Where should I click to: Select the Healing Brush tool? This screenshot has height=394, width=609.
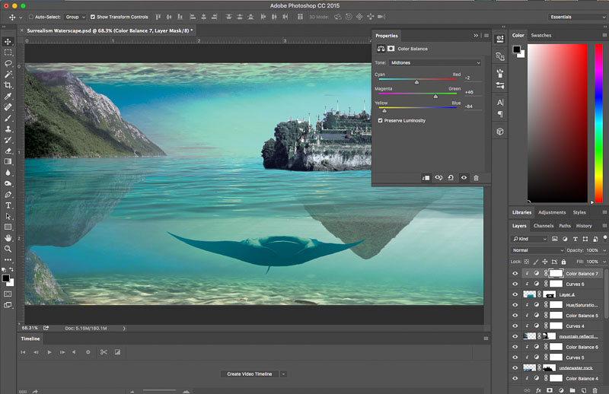click(x=8, y=107)
